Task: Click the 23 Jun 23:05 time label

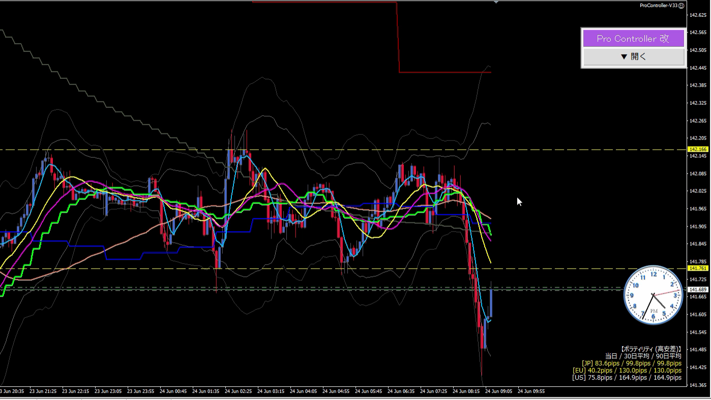Action: point(108,391)
